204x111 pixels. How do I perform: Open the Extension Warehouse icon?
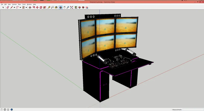click(83, 8)
